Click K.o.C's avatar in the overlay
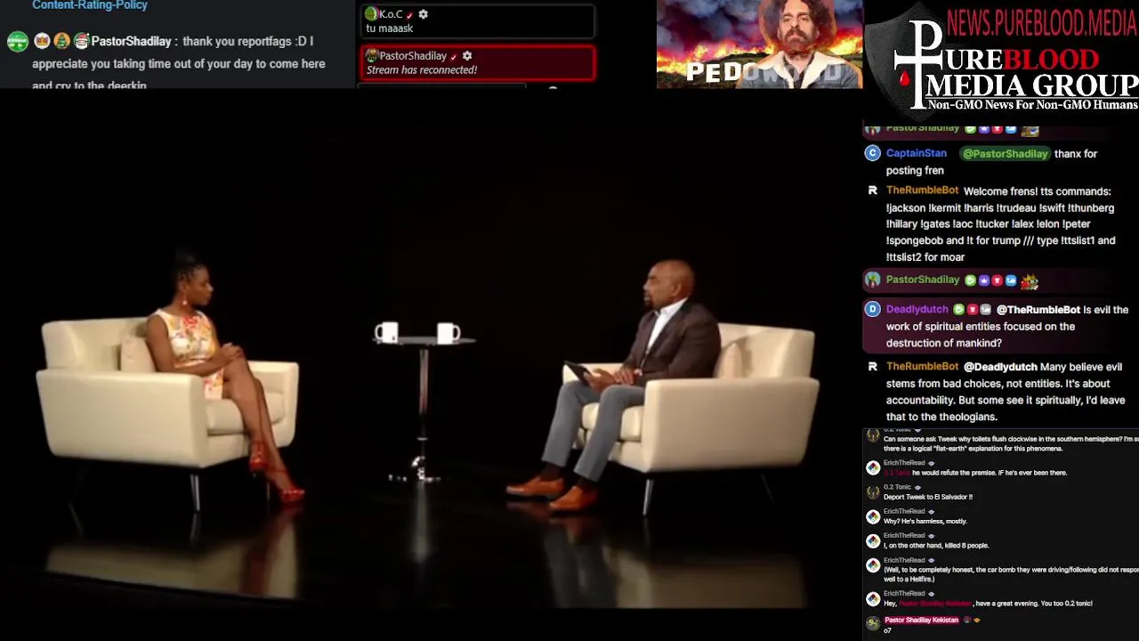 [x=372, y=13]
